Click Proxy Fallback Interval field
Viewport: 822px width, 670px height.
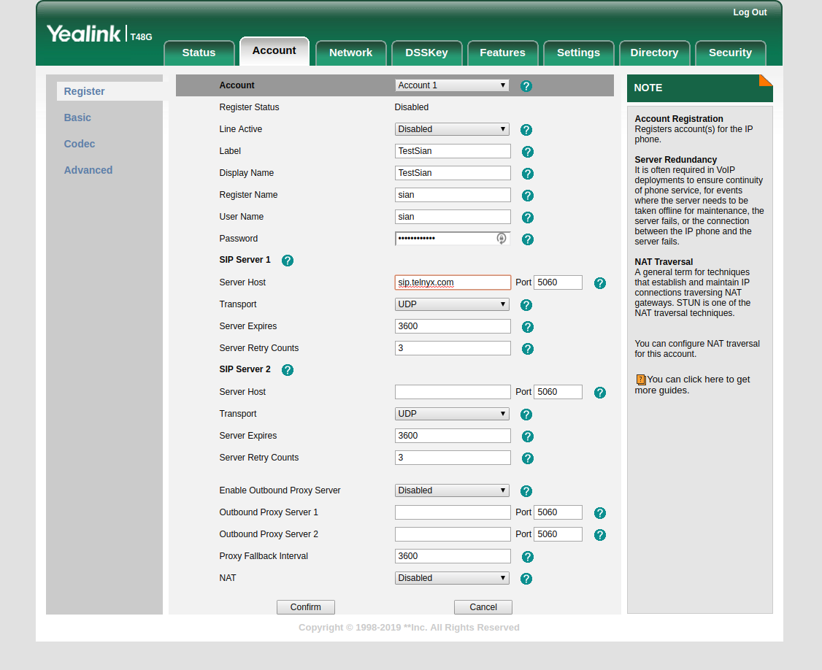[453, 556]
